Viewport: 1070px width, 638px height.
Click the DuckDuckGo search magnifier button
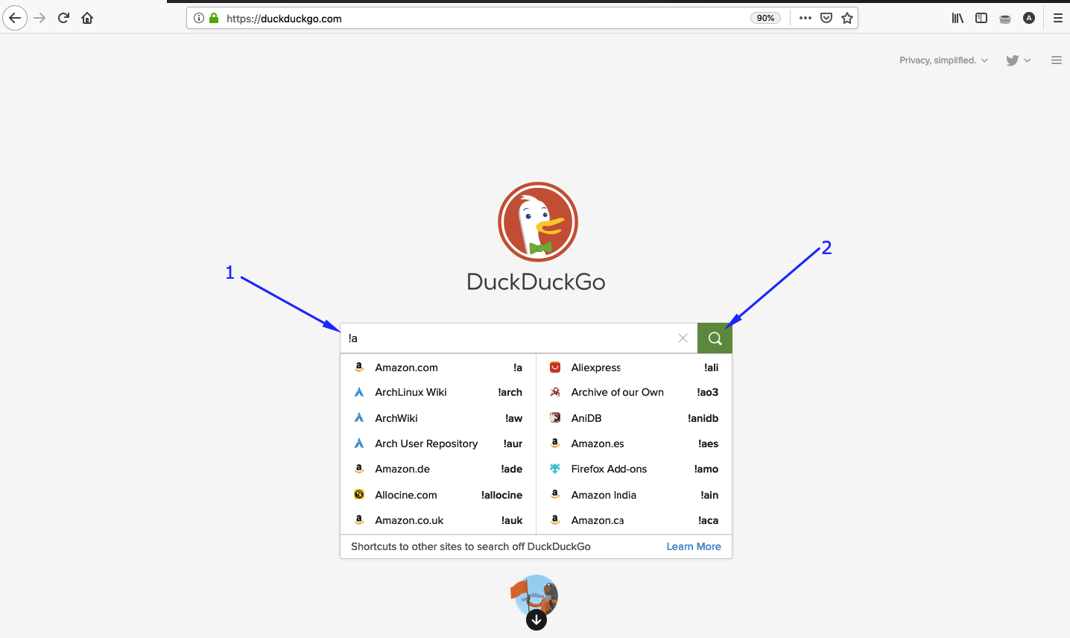[x=714, y=338]
